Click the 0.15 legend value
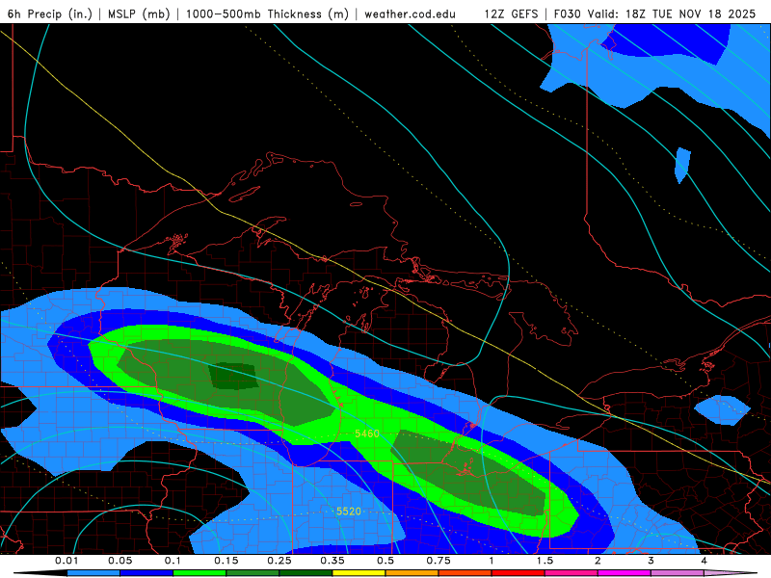The width and height of the screenshot is (771, 578). tap(226, 561)
